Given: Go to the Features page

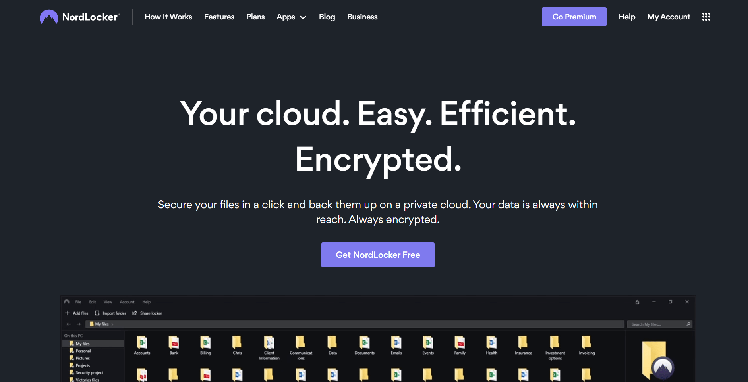Looking at the screenshot, I should pos(219,17).
